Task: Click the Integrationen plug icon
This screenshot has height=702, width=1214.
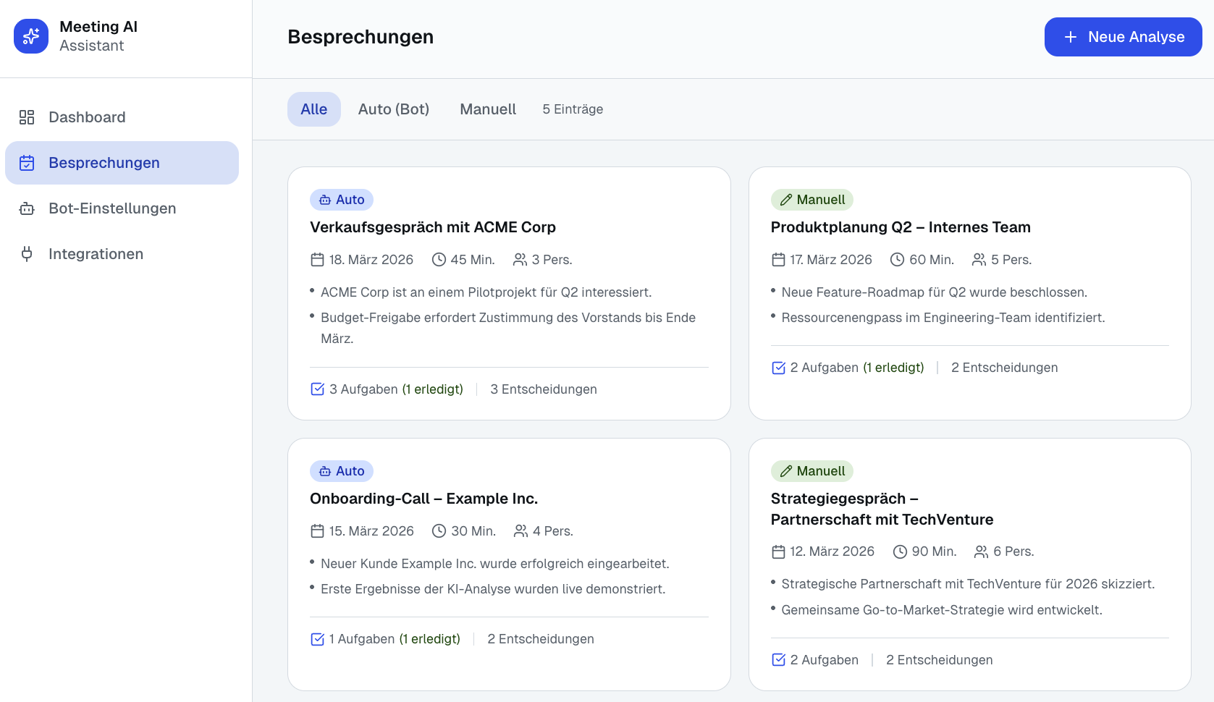Action: [x=27, y=254]
